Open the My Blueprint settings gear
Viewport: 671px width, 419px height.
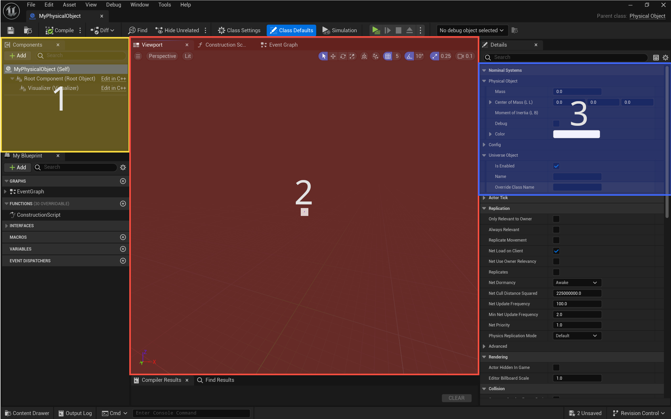pyautogui.click(x=123, y=167)
